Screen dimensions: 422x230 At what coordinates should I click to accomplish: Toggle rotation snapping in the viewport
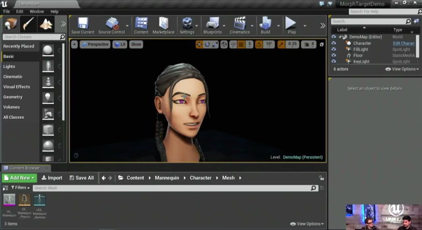[259, 44]
